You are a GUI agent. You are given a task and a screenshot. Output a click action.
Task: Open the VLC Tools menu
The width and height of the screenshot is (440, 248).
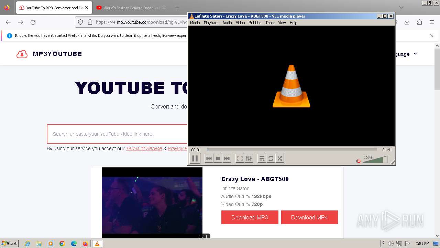[x=270, y=23]
